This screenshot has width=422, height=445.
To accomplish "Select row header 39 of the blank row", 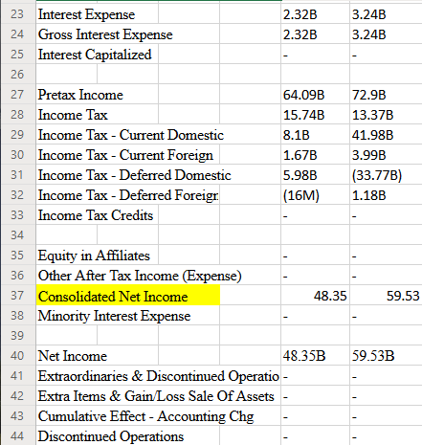I will [17, 336].
